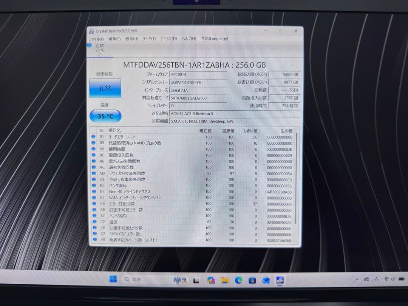The width and height of the screenshot is (408, 306).
Task: Open File Explorer from the taskbar
Action: [225, 280]
